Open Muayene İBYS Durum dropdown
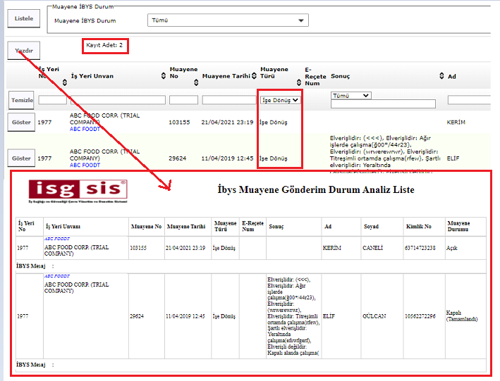Screen dimensions: 500x381 click(x=228, y=20)
